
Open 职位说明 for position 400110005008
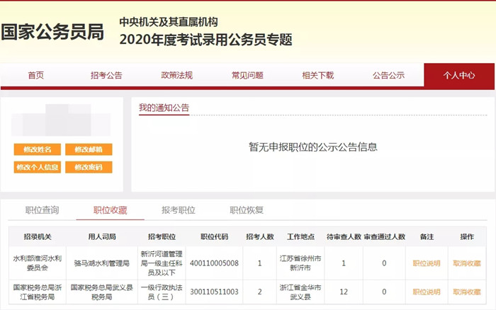tap(427, 263)
